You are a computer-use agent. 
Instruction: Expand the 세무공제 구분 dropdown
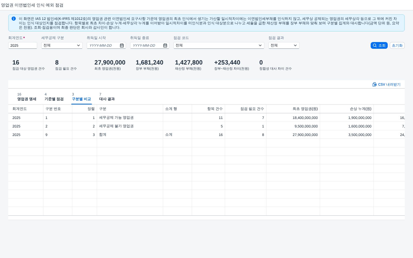(x=78, y=45)
